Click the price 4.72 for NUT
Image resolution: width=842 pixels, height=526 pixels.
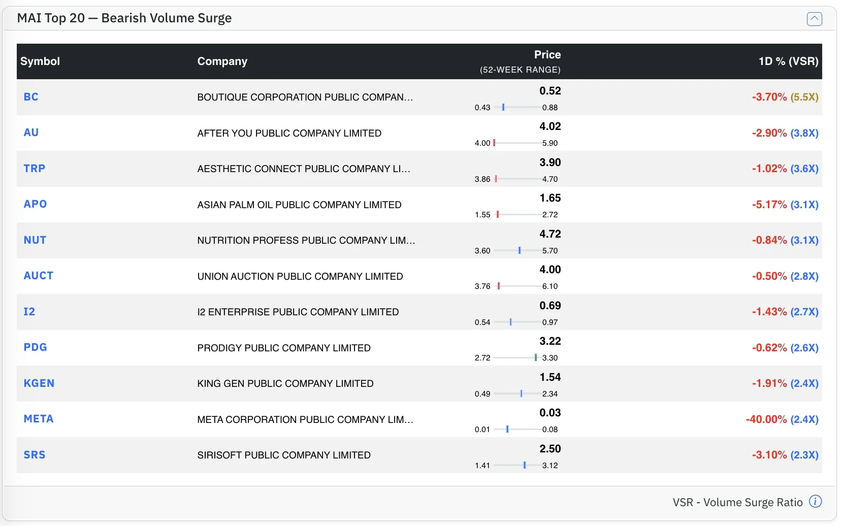[x=550, y=234]
